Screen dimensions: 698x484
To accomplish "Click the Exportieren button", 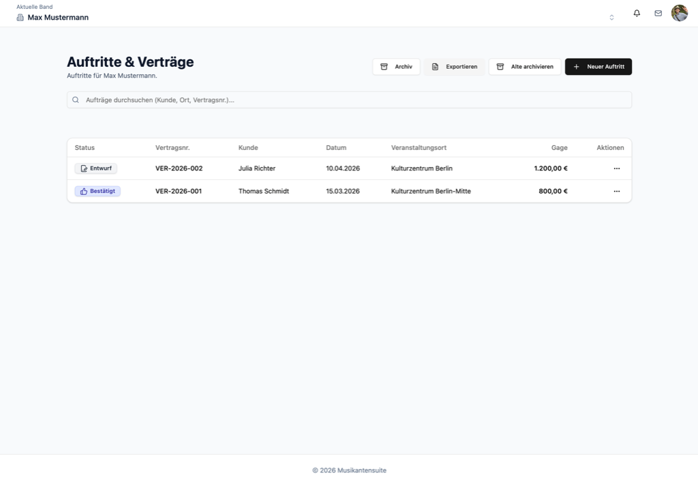I will [x=454, y=67].
